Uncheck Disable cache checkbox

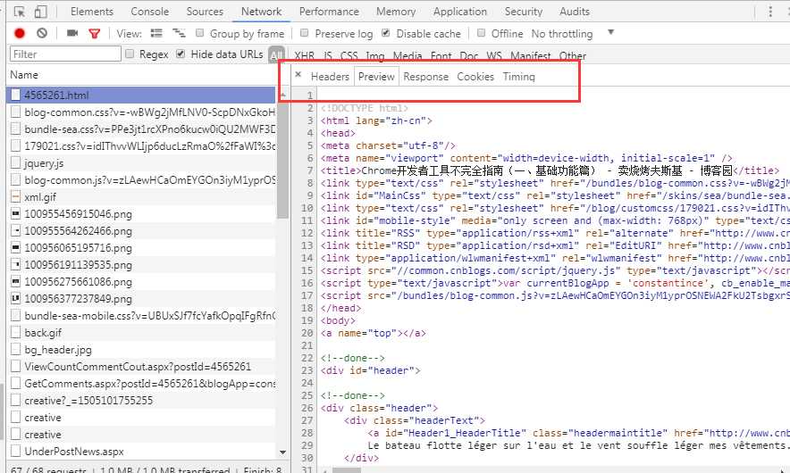tap(385, 33)
